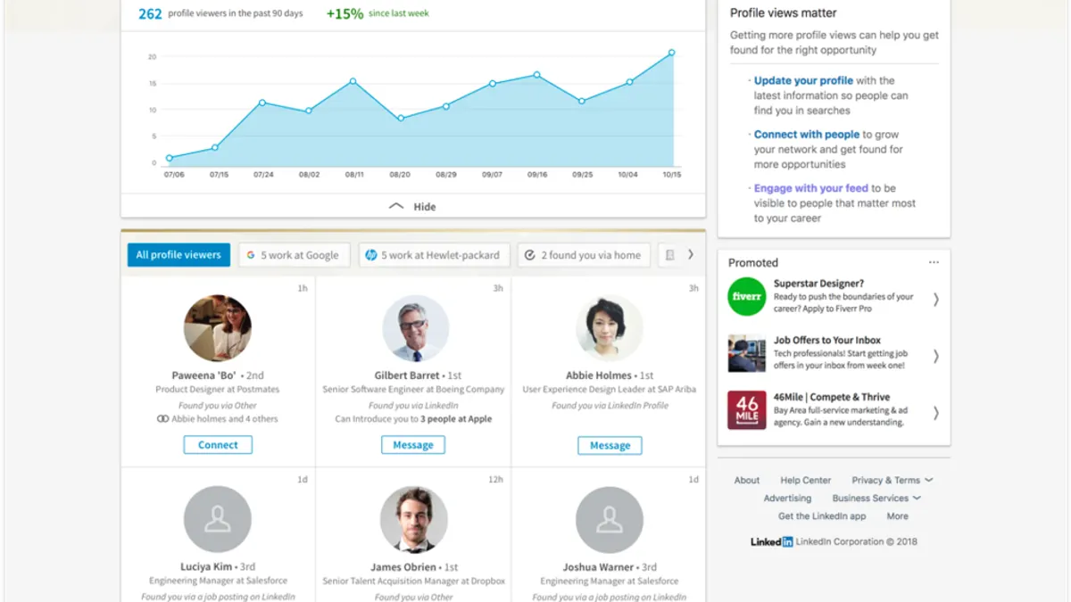Click the 07/06 data point on chart
This screenshot has height=602, width=1071.
point(170,158)
